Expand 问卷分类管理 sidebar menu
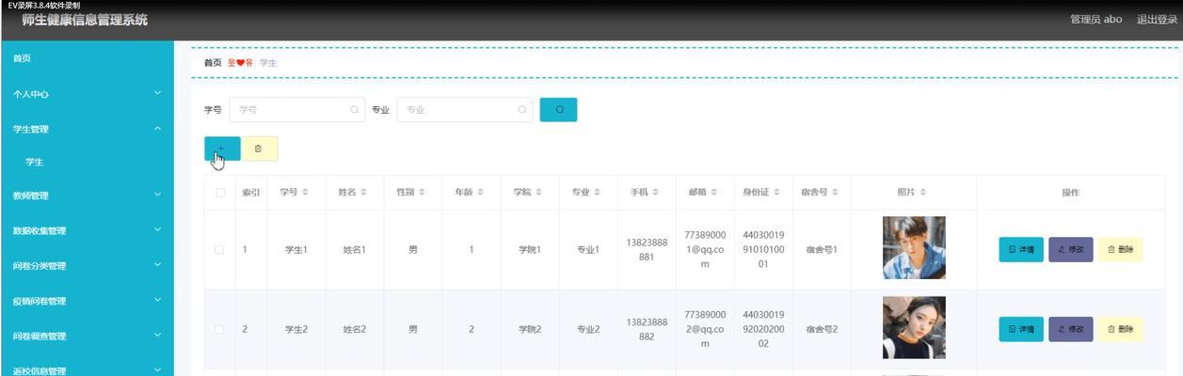Screen dimensions: 1183x376 click(87, 266)
